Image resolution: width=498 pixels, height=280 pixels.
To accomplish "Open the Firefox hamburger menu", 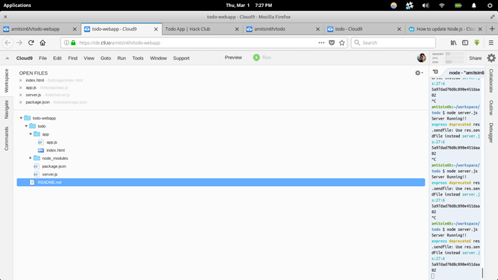I will pyautogui.click(x=490, y=43).
